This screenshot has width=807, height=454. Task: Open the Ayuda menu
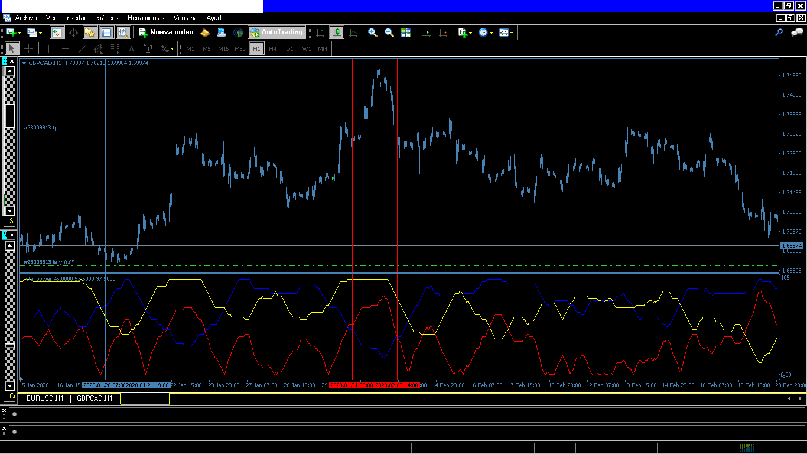(216, 18)
